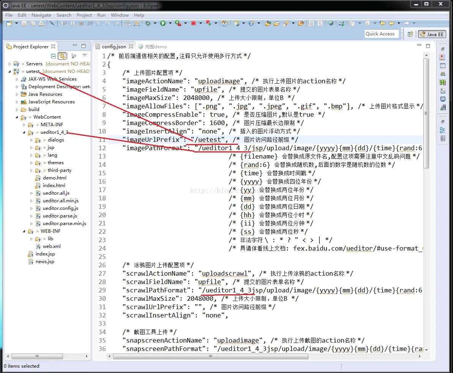This screenshot has width=453, height=373.
Task: Open the File menu
Action: click(9, 15)
